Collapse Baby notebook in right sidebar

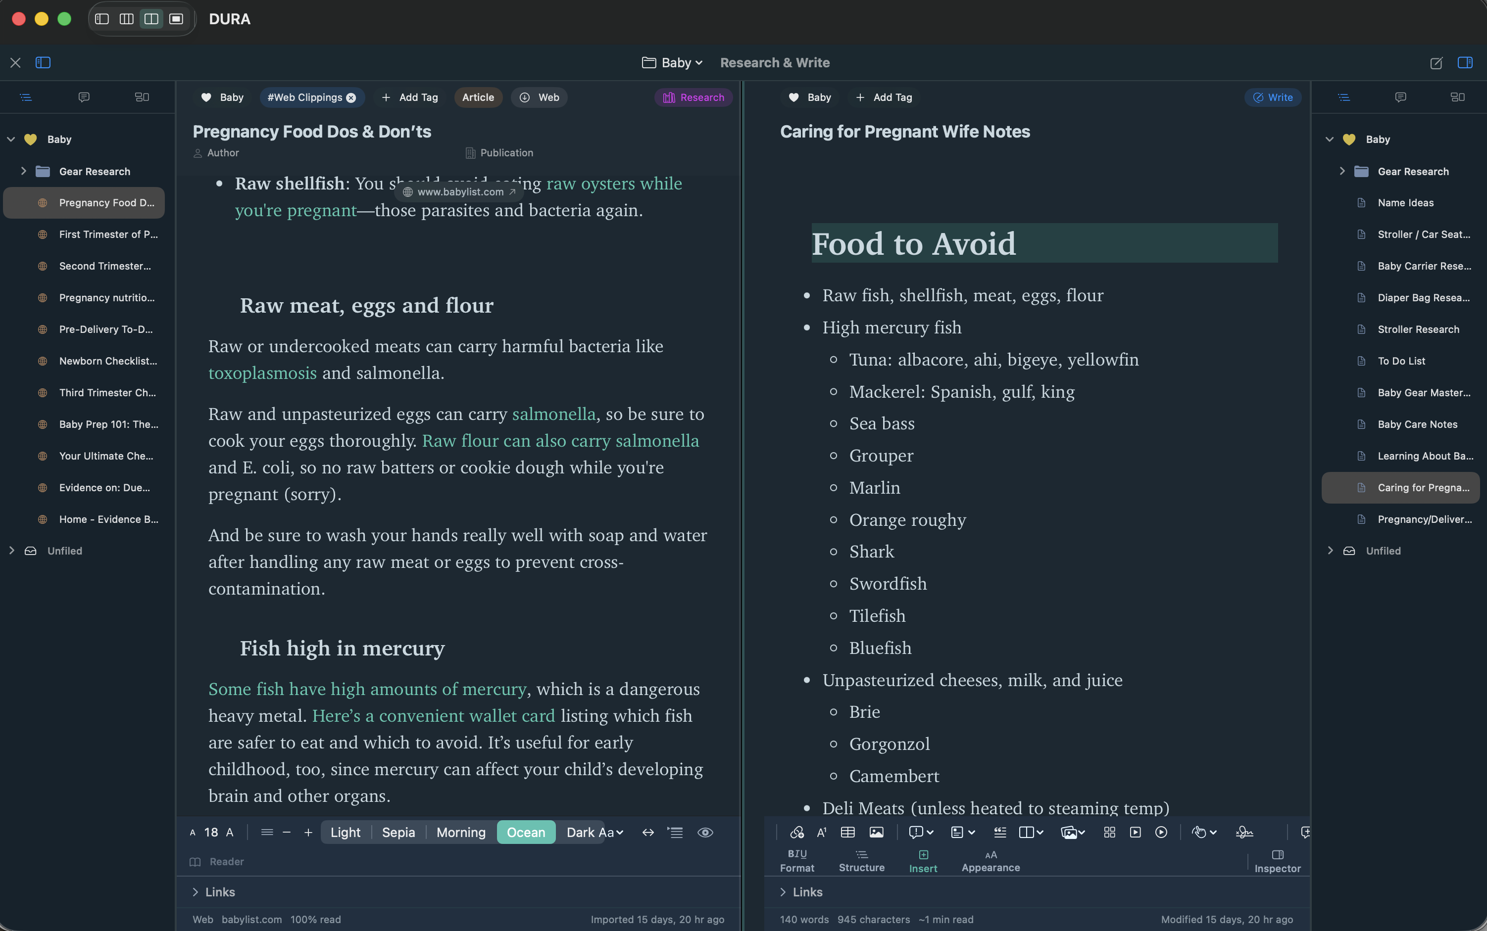1329,139
